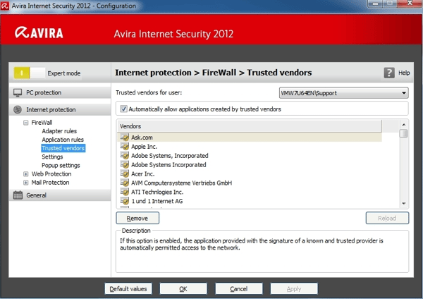
Task: Uncheck Automatically allow applications by trusted vendors
Action: coord(123,109)
